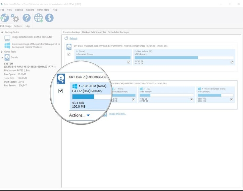
Task: Click the Refresh link
Action: point(73,38)
